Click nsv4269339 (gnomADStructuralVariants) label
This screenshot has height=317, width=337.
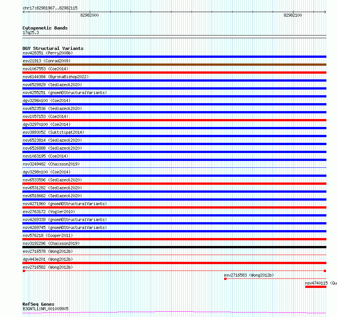click(65, 220)
